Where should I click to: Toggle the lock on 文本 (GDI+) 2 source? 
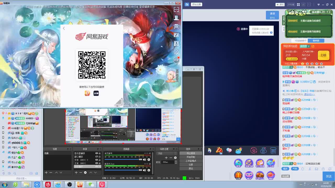click(x=100, y=160)
